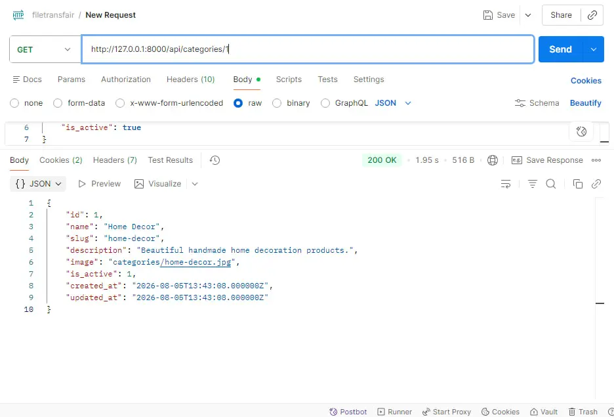Select x-www-form-urlencoded body type
Image resolution: width=614 pixels, height=417 pixels.
pyautogui.click(x=120, y=103)
